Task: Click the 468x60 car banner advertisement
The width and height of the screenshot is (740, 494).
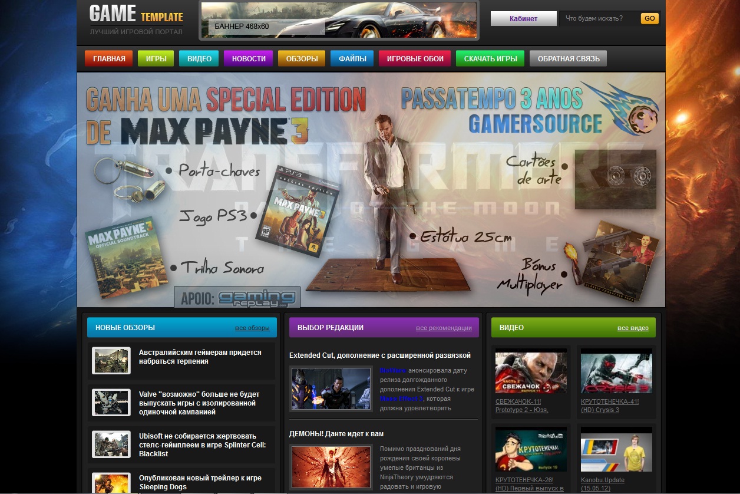Action: click(x=339, y=20)
